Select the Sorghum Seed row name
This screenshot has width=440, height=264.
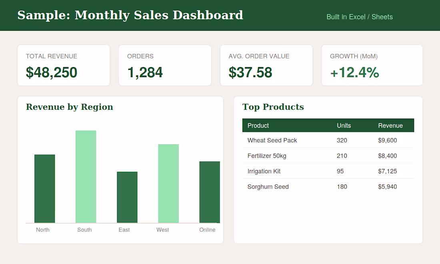(268, 187)
